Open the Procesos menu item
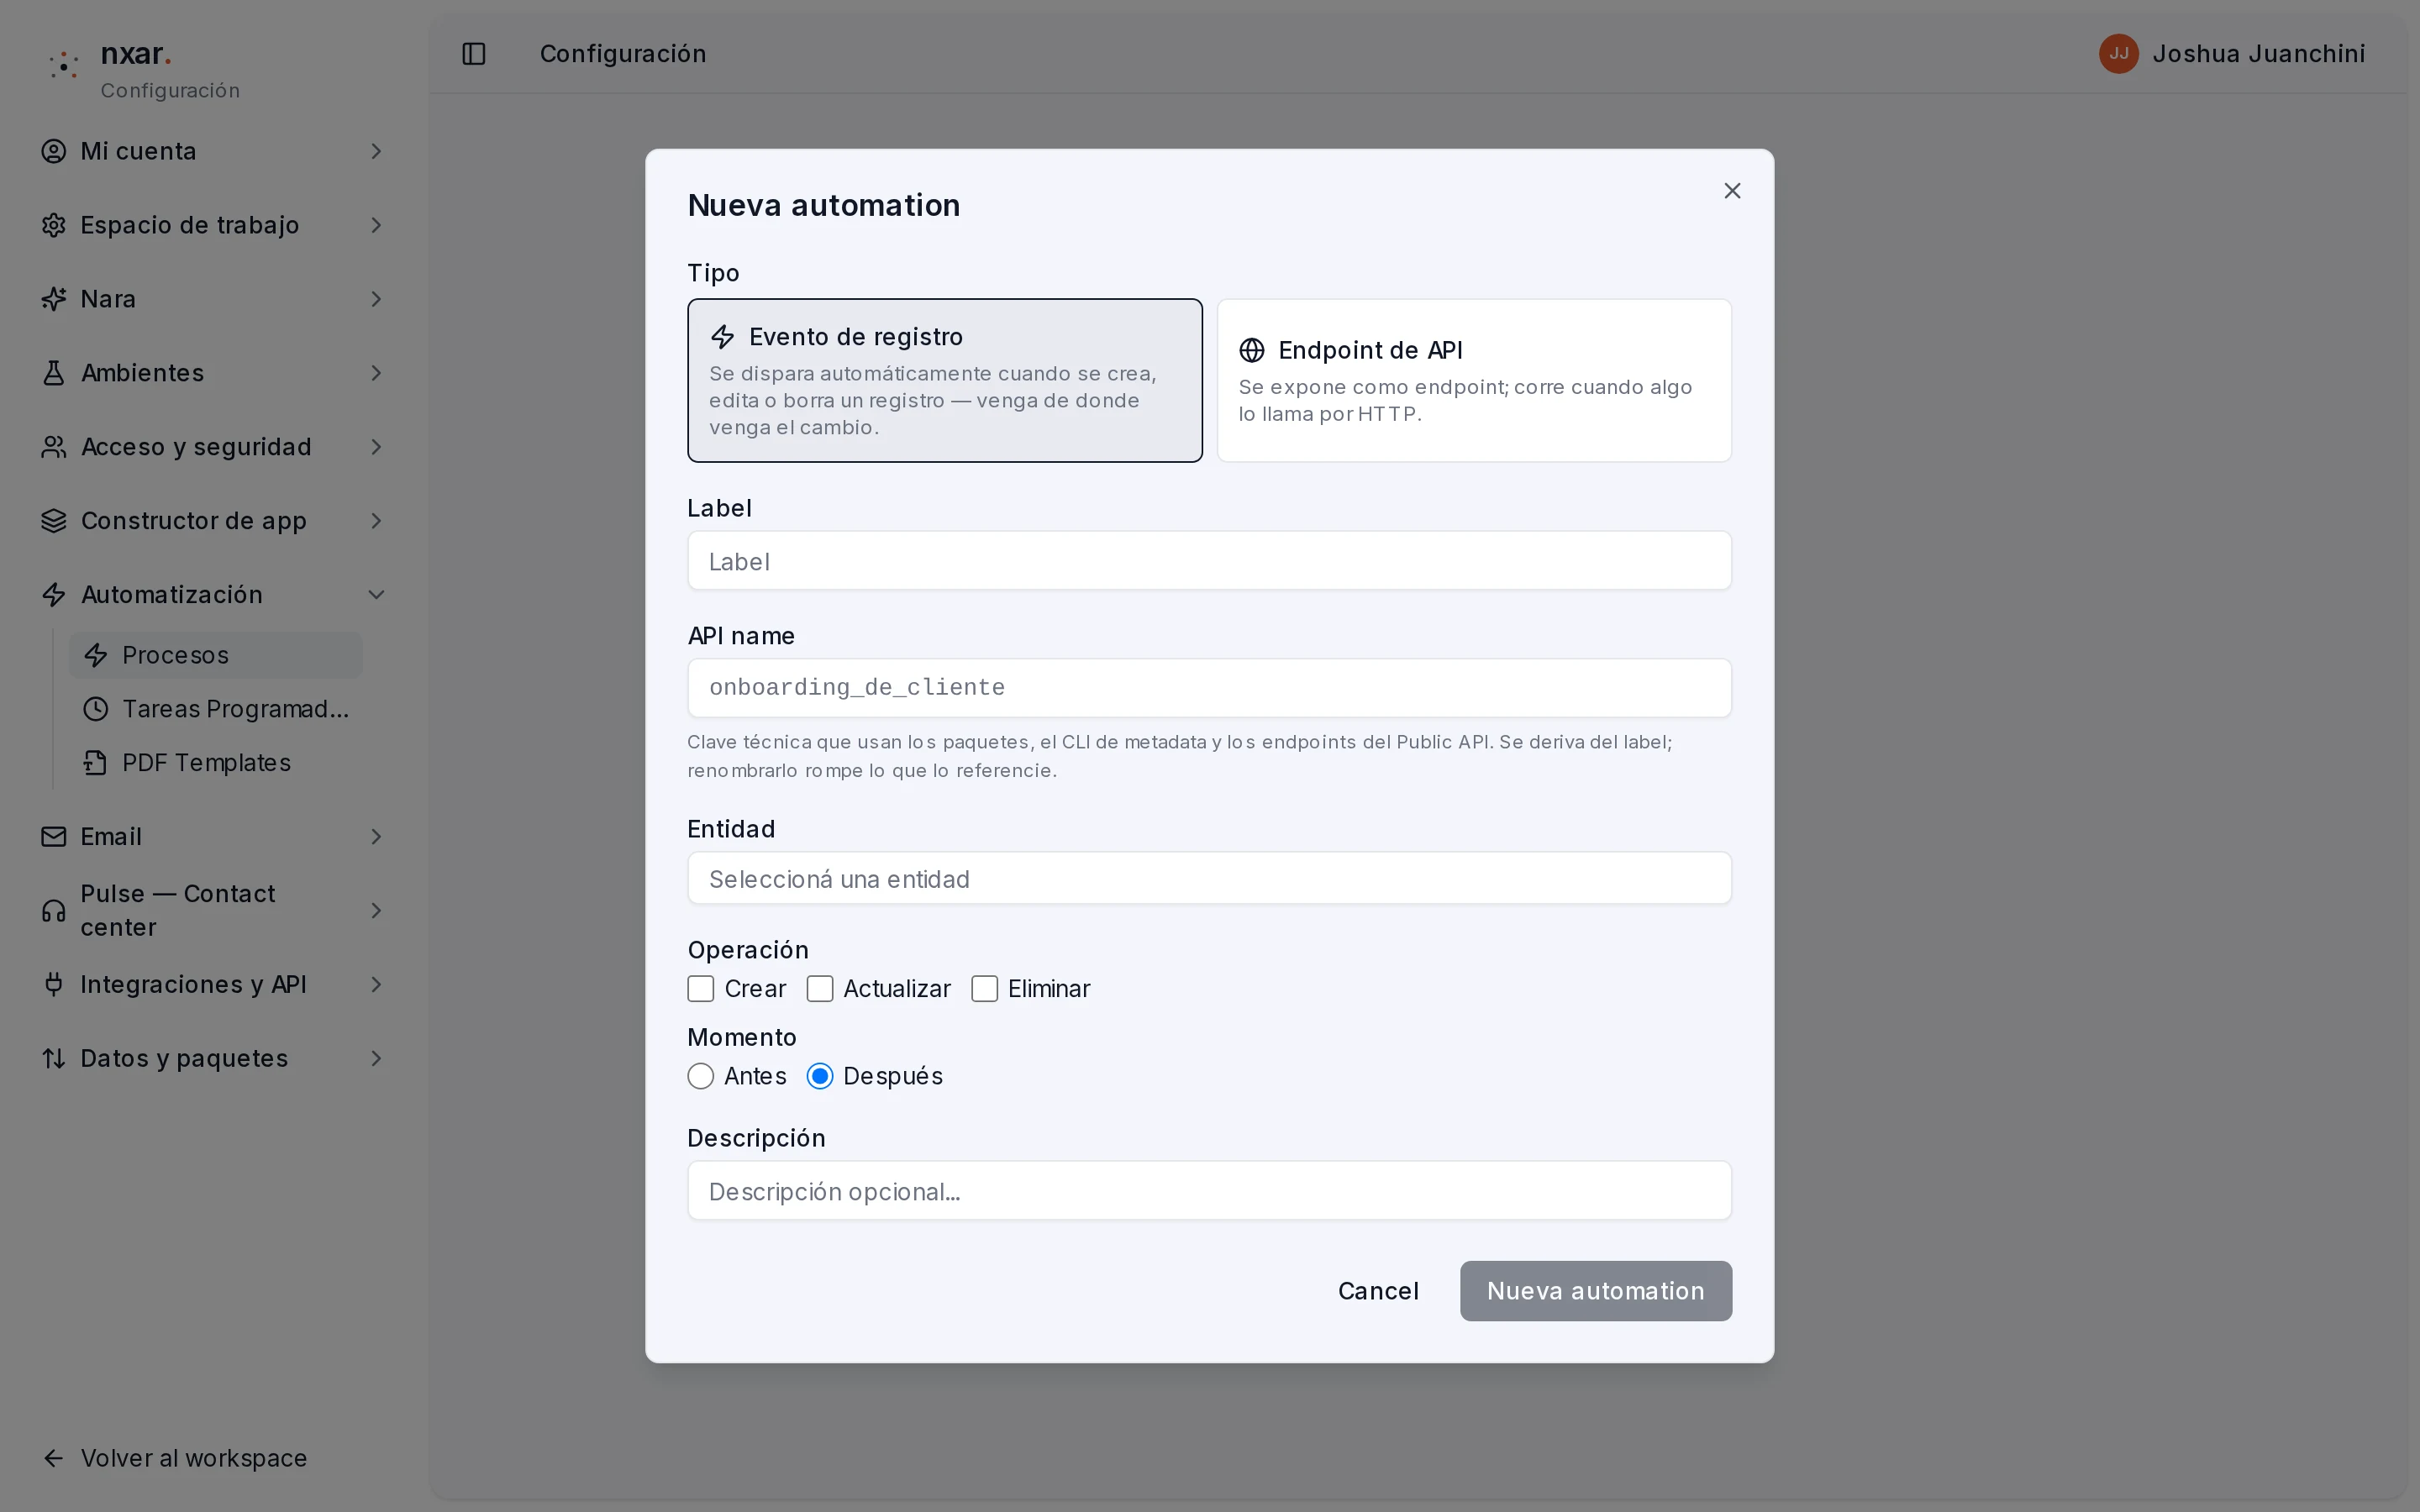This screenshot has height=1512, width=2420. (x=216, y=656)
